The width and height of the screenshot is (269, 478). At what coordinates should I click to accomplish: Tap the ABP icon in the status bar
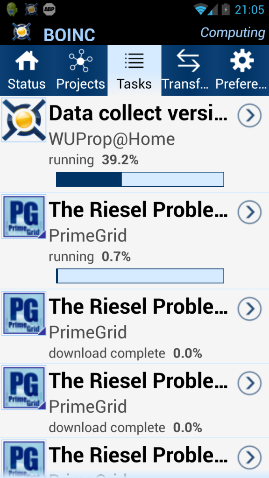pyautogui.click(x=49, y=9)
